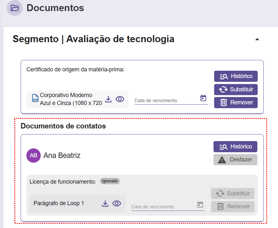Click the disabled Remover button for Licença

[233, 207]
